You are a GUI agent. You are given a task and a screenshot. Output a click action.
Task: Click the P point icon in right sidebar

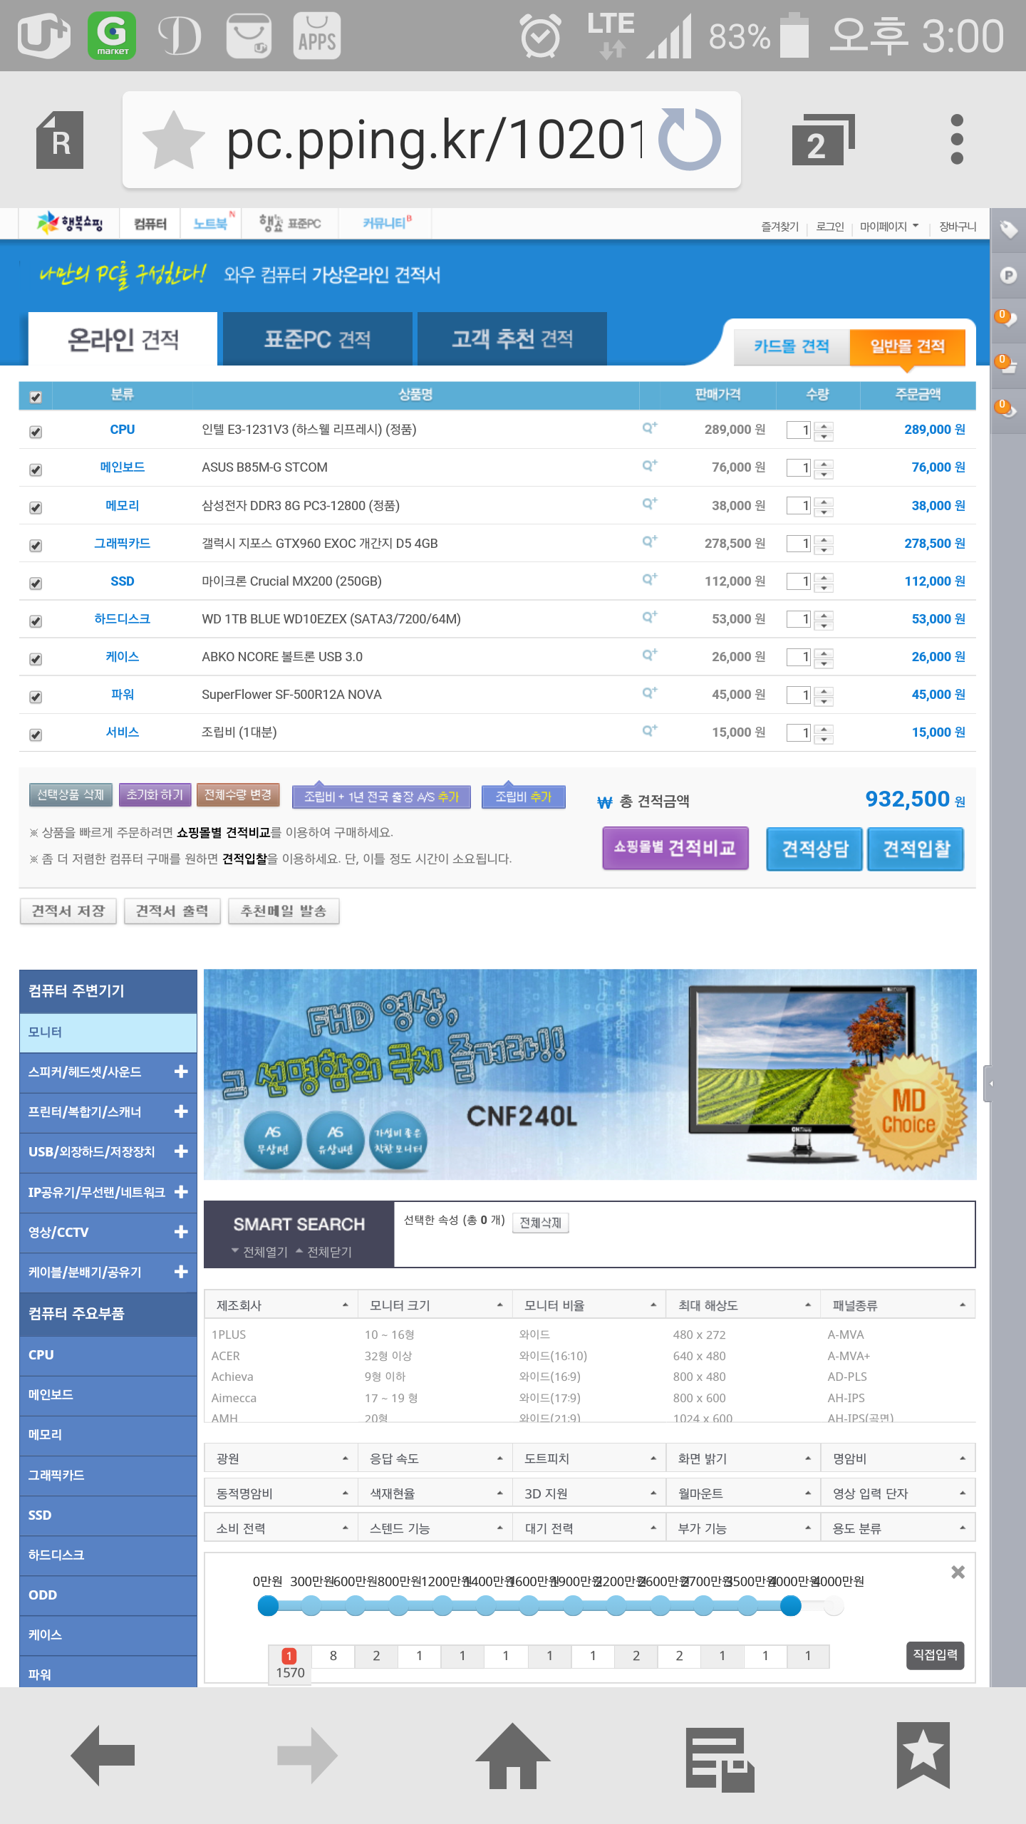pyautogui.click(x=1008, y=275)
